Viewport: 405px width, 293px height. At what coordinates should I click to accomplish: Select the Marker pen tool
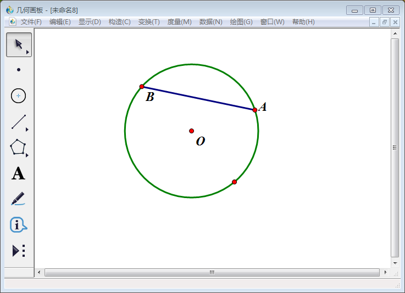pyautogui.click(x=18, y=198)
